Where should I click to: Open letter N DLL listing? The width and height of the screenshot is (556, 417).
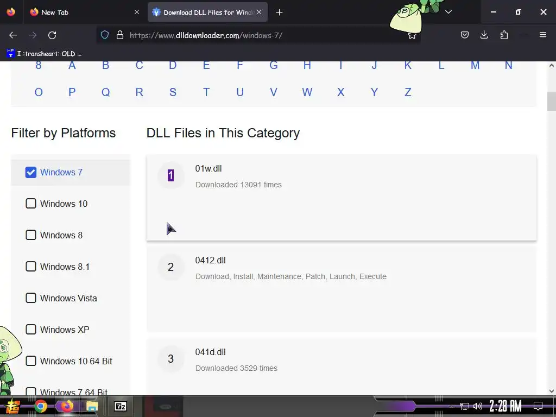coord(508,65)
